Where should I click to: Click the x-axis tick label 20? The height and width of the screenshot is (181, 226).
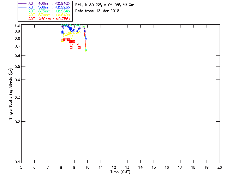[x=220, y=167]
